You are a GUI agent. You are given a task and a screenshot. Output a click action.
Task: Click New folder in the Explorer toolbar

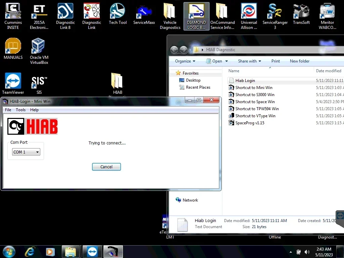click(x=299, y=61)
